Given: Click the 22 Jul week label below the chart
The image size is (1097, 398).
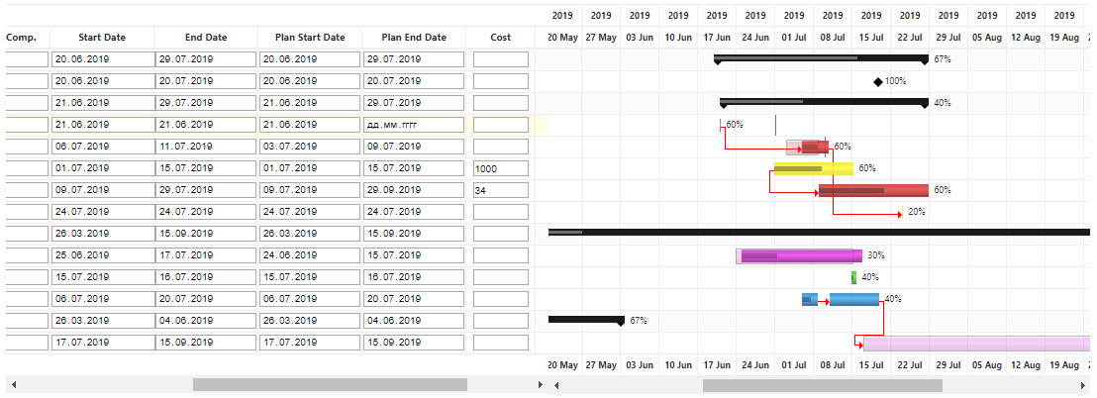Looking at the screenshot, I should pyautogui.click(x=910, y=365).
